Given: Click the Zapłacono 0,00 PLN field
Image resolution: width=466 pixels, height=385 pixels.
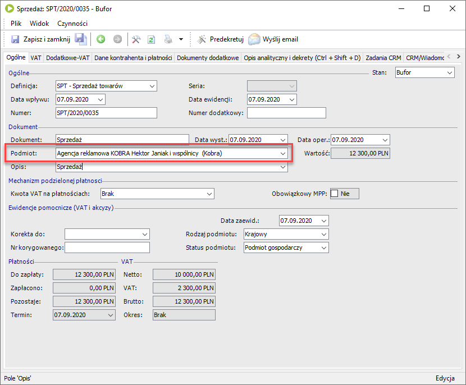Looking at the screenshot, I should pos(84,288).
